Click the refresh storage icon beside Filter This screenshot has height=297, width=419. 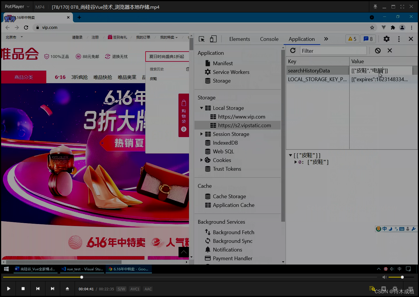tap(293, 51)
